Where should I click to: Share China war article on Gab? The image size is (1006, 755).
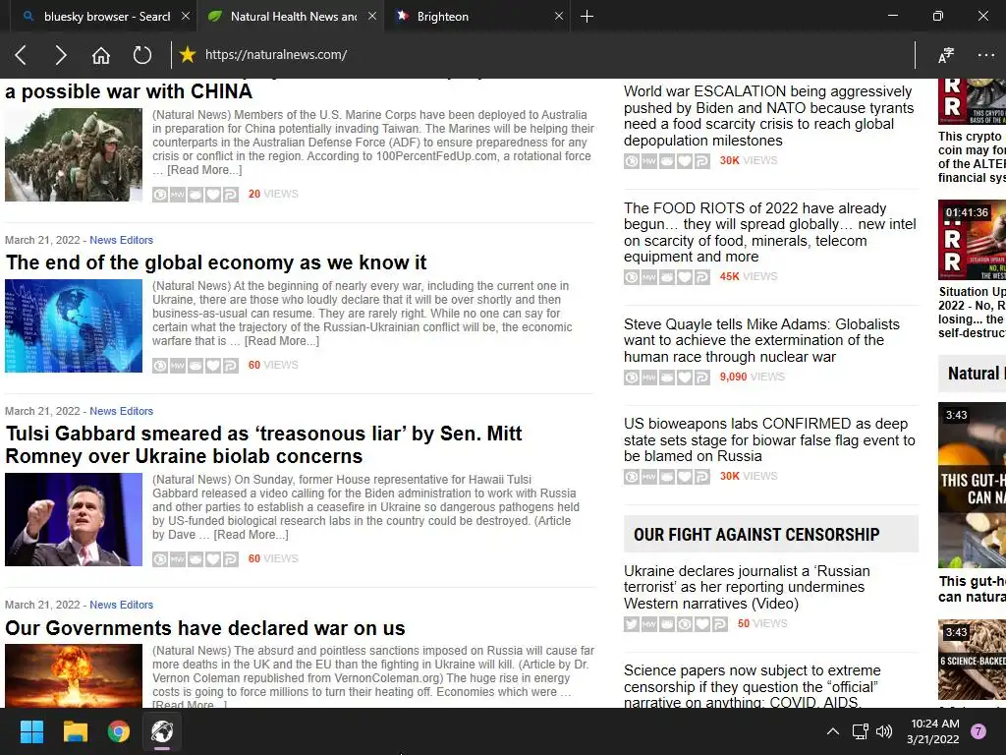[x=196, y=195]
